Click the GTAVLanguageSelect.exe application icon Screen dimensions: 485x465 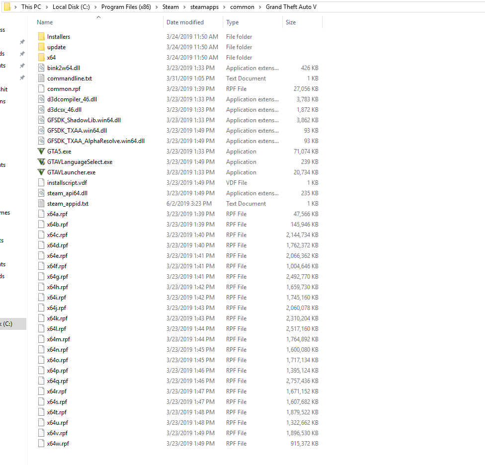coord(41,161)
